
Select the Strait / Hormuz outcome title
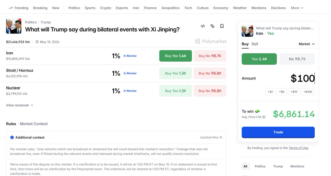pyautogui.click(x=20, y=70)
